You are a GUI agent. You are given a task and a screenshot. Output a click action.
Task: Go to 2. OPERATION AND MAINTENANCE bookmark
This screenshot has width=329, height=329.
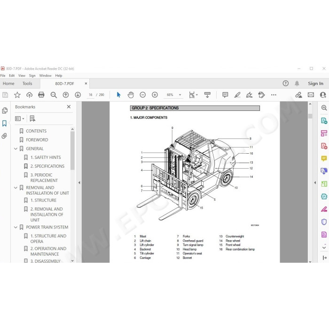tap(48, 251)
